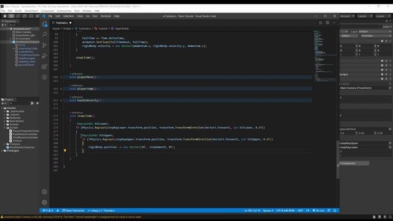The height and width of the screenshot is (221, 393).
Task: Open the Unity Layout dropdown
Action: click(383, 16)
